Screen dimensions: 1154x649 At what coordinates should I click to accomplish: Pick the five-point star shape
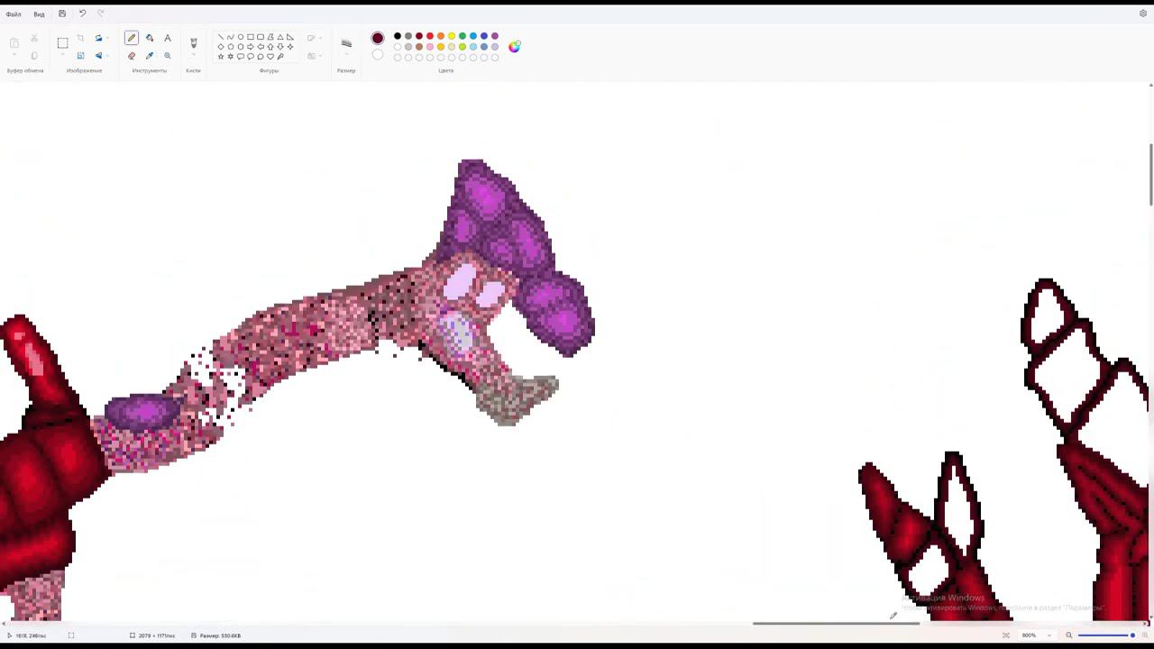[x=221, y=57]
